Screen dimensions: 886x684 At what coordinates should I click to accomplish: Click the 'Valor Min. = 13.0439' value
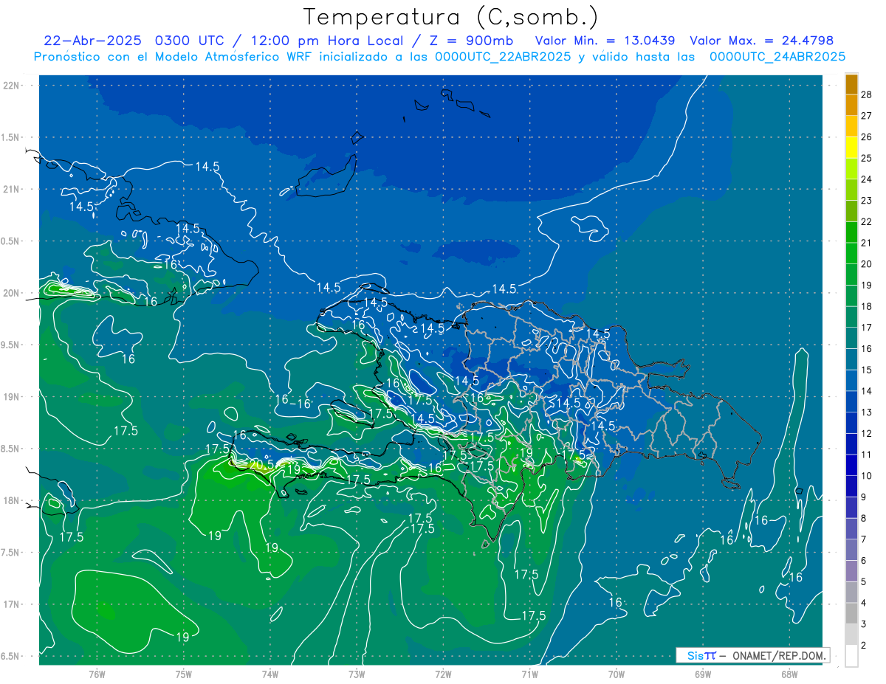click(605, 41)
